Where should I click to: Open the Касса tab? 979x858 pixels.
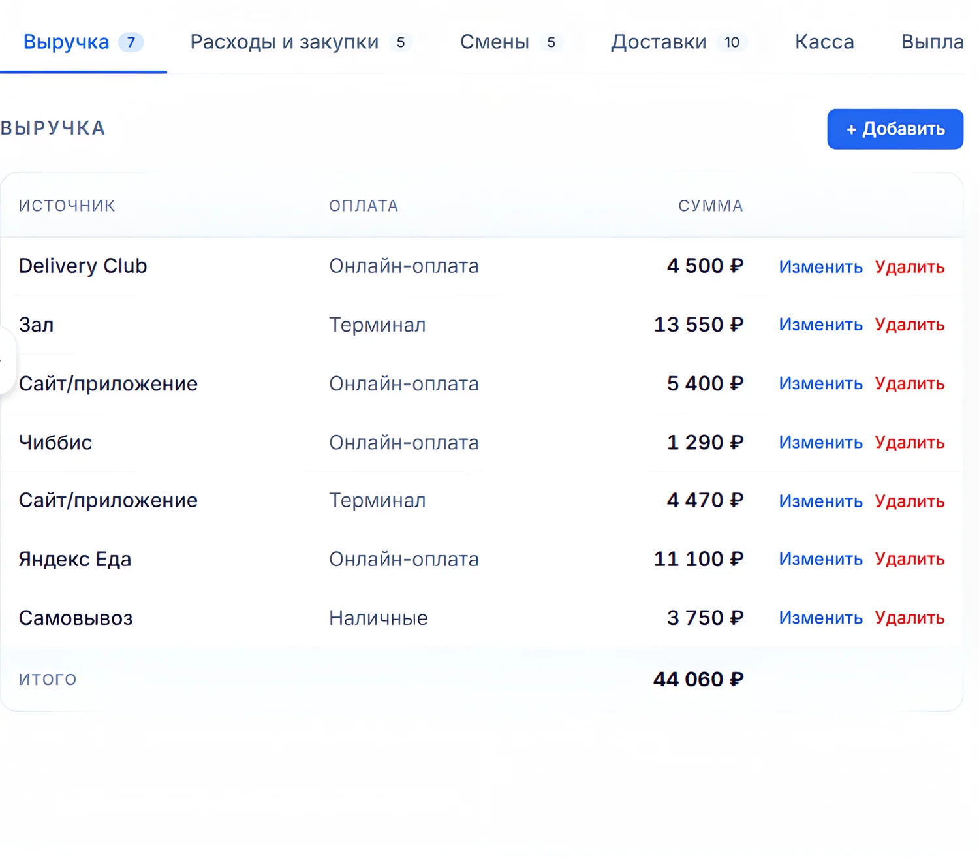(824, 42)
